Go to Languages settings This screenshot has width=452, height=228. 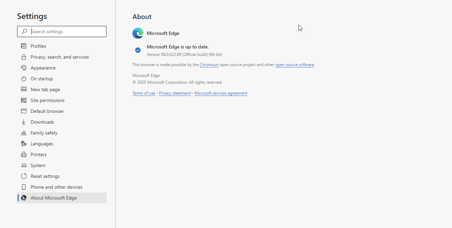tap(62, 144)
